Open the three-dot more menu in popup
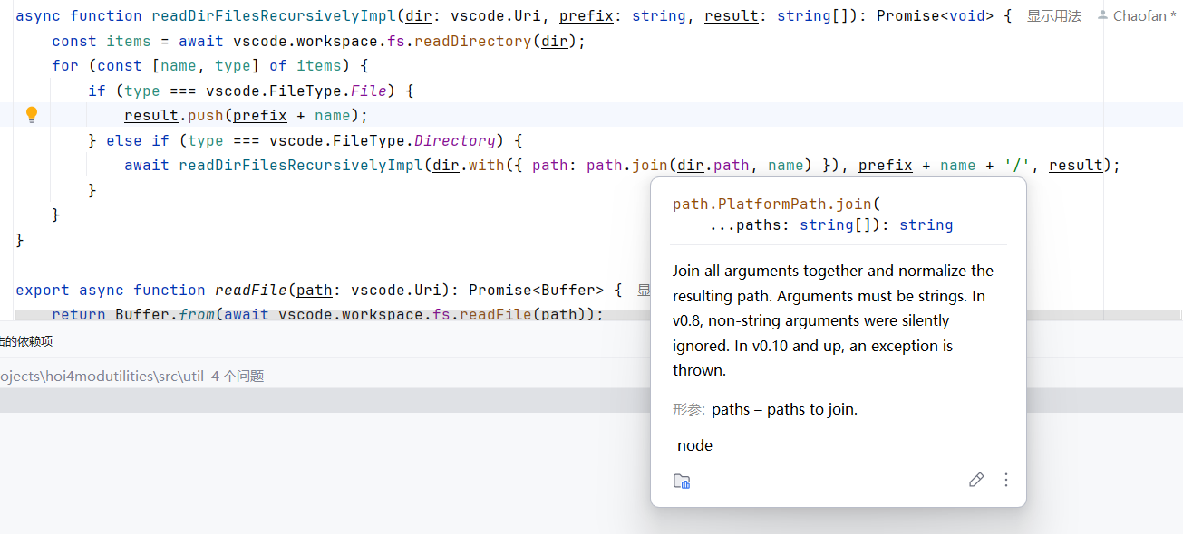This screenshot has height=534, width=1183. tap(1005, 480)
